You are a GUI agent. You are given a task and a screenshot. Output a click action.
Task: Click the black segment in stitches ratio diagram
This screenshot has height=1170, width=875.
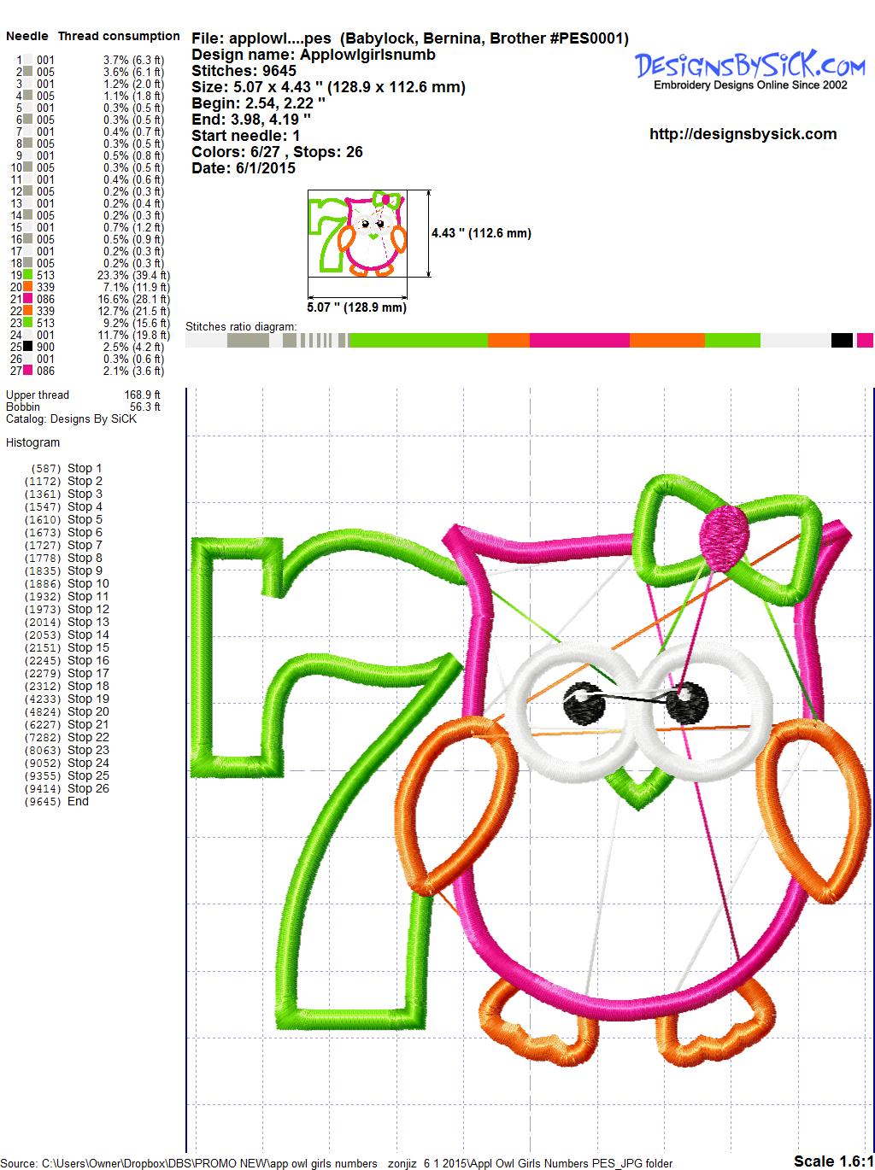pyautogui.click(x=842, y=341)
